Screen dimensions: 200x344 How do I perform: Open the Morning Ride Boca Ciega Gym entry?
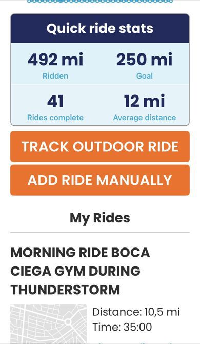click(80, 271)
